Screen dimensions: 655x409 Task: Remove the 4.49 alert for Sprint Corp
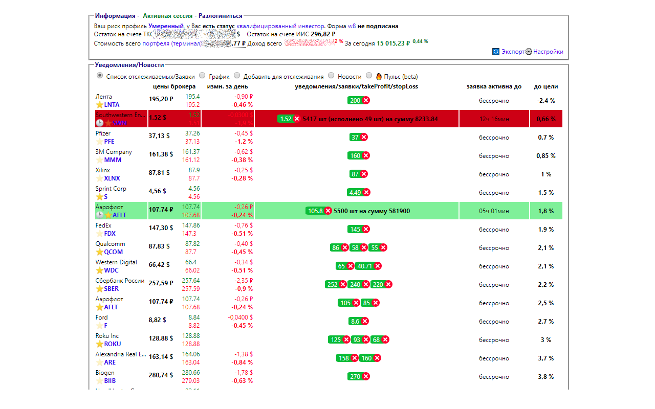pos(366,193)
